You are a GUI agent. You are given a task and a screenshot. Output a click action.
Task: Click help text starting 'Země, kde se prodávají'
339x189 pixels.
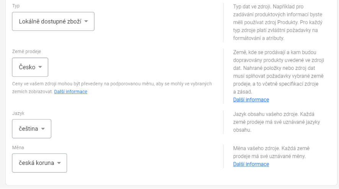tap(279, 72)
